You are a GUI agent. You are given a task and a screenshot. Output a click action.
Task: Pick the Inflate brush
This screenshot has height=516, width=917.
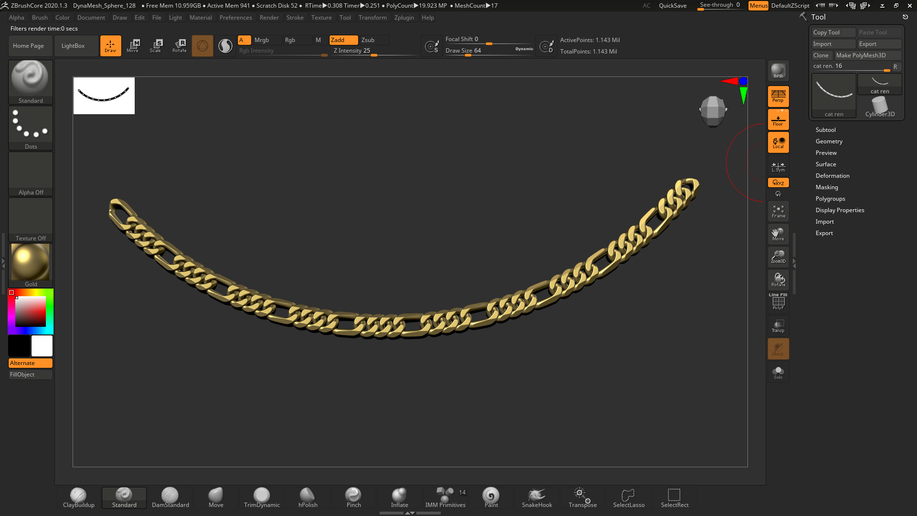point(399,498)
